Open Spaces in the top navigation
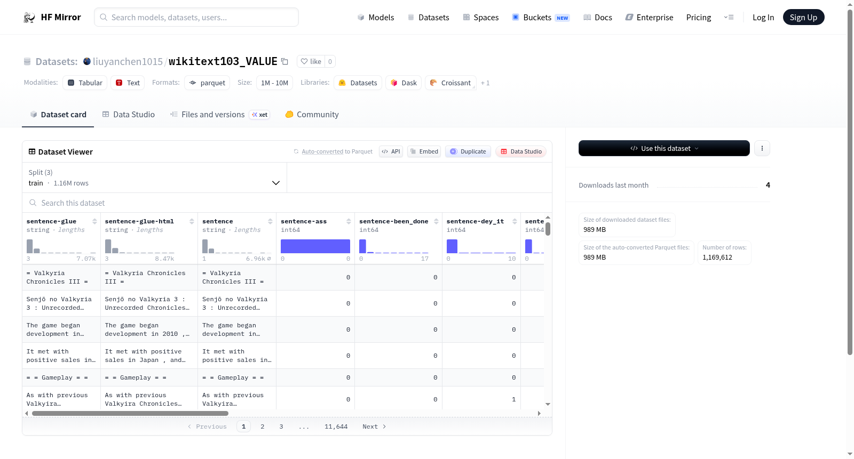 point(481,18)
